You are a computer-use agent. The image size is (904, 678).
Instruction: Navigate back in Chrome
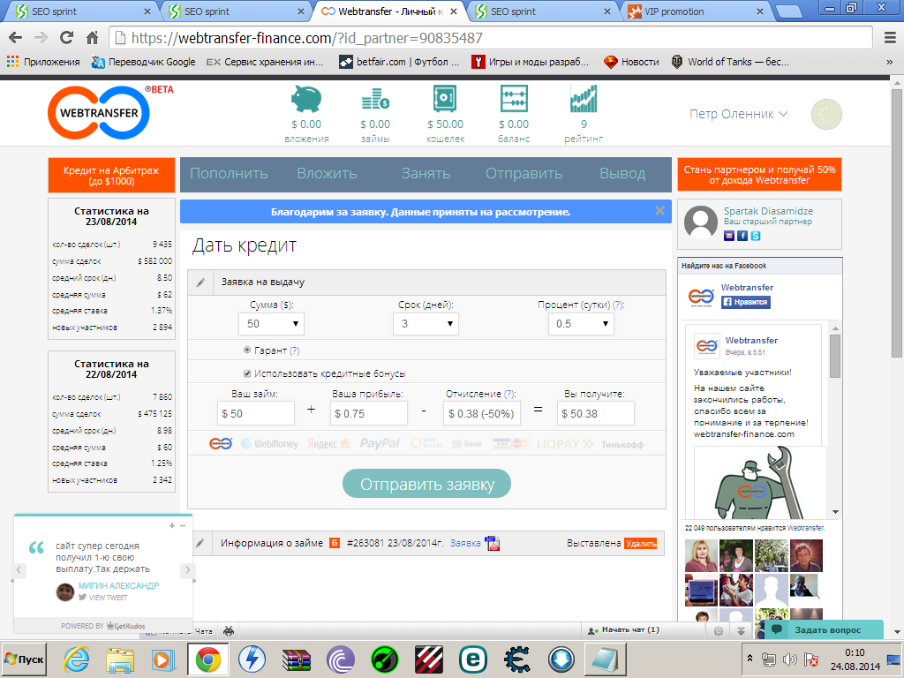point(16,38)
